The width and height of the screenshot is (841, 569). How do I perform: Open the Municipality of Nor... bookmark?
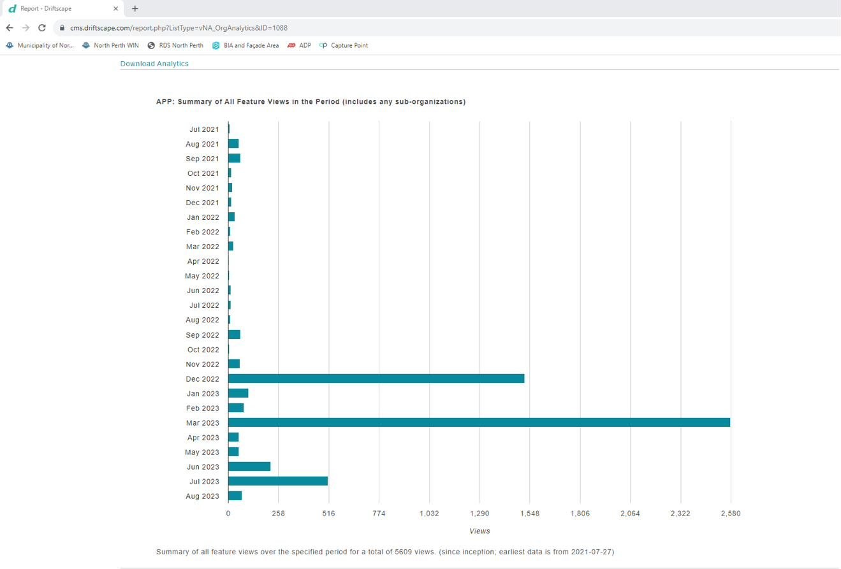pyautogui.click(x=40, y=46)
